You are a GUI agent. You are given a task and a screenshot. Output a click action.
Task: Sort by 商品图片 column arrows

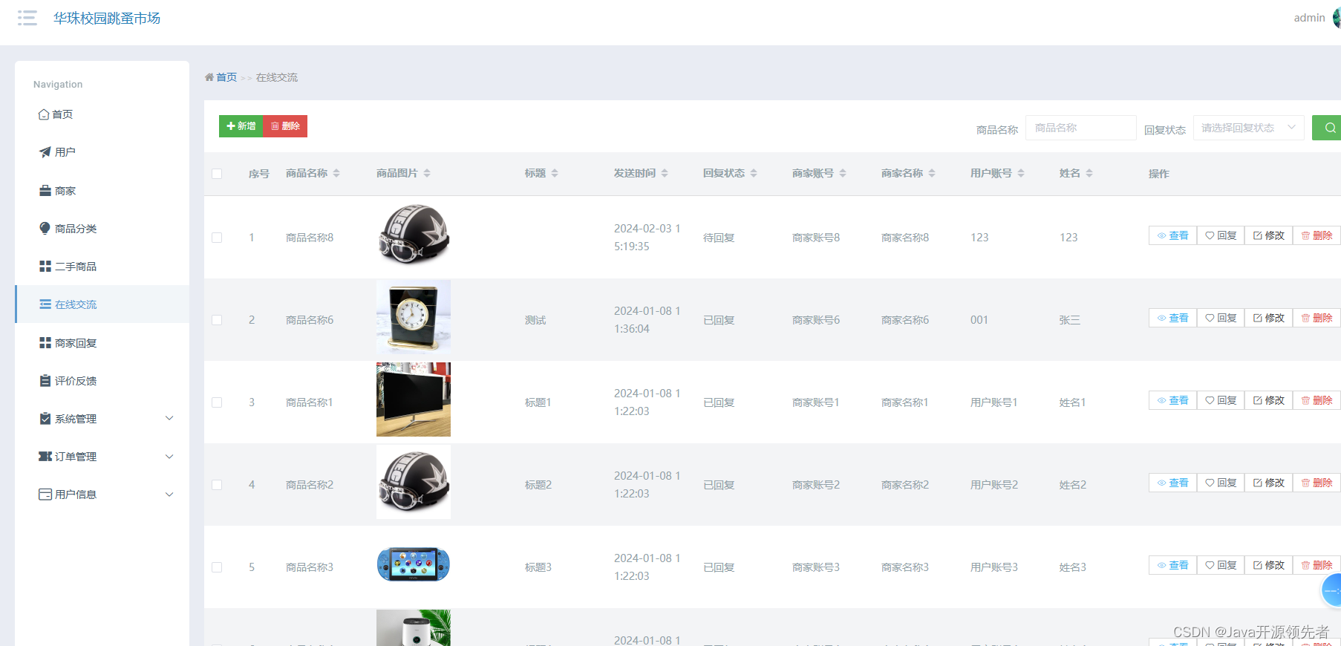coord(427,173)
